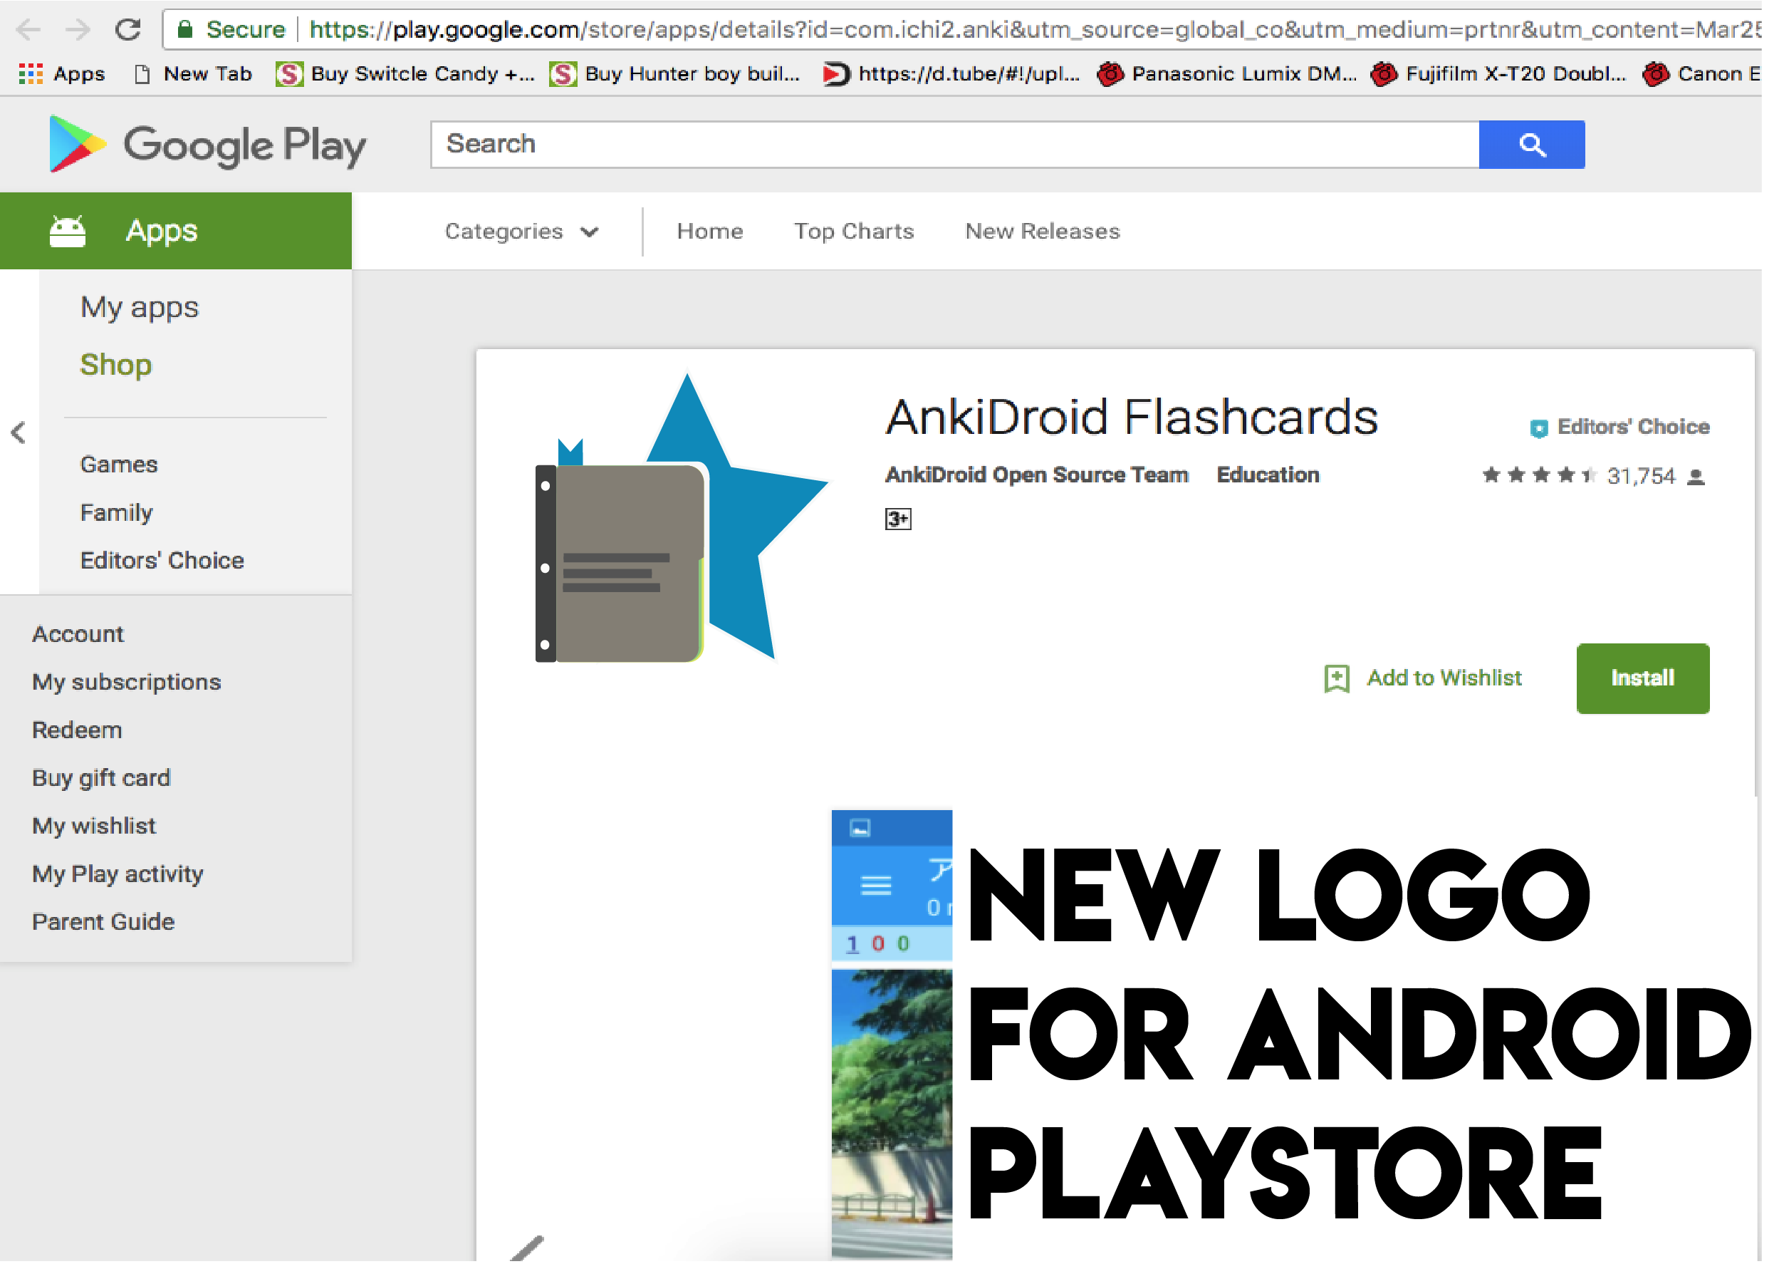
Task: Open the Education category link
Action: click(1268, 475)
